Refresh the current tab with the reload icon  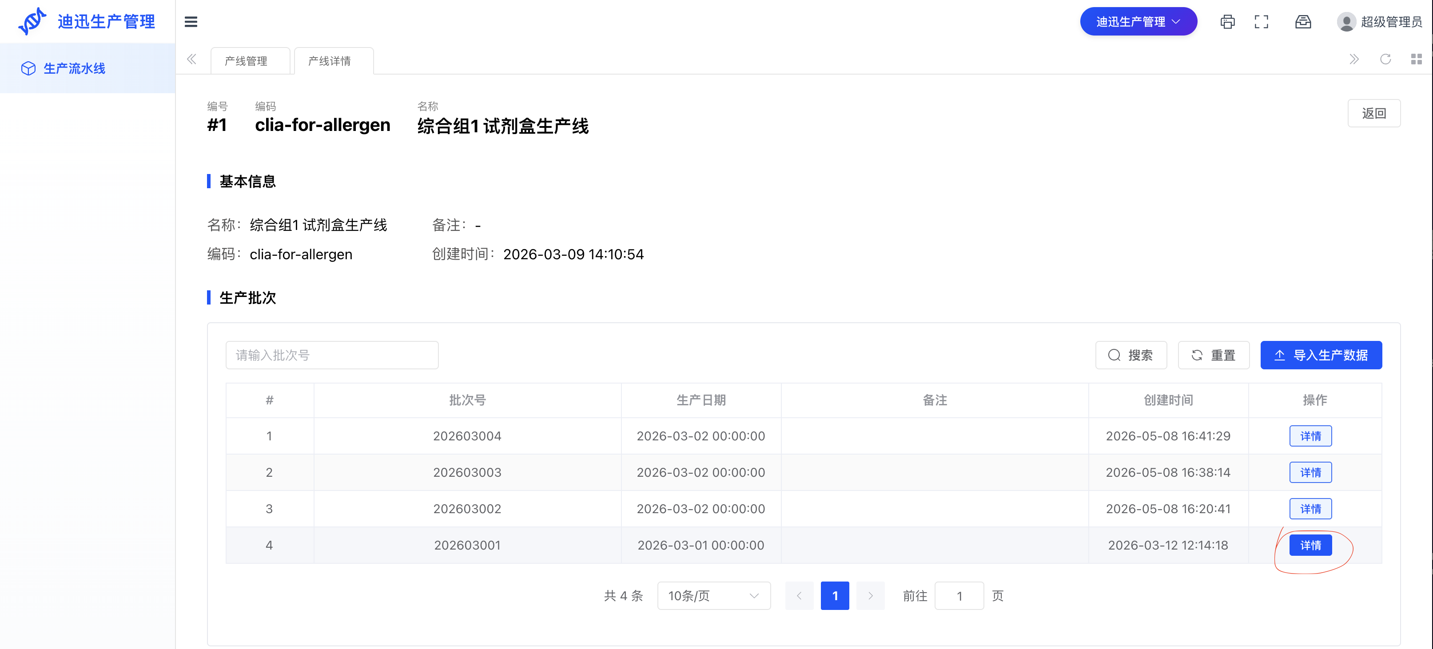(1385, 59)
